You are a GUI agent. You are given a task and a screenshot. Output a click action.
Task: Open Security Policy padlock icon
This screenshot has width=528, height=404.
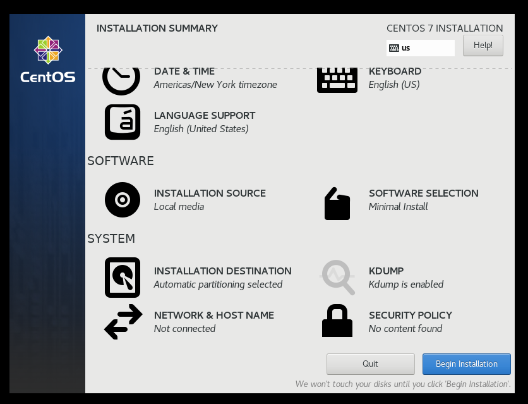click(x=337, y=321)
